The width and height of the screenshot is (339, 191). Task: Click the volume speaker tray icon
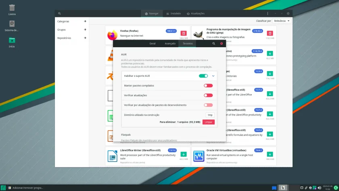(319, 188)
